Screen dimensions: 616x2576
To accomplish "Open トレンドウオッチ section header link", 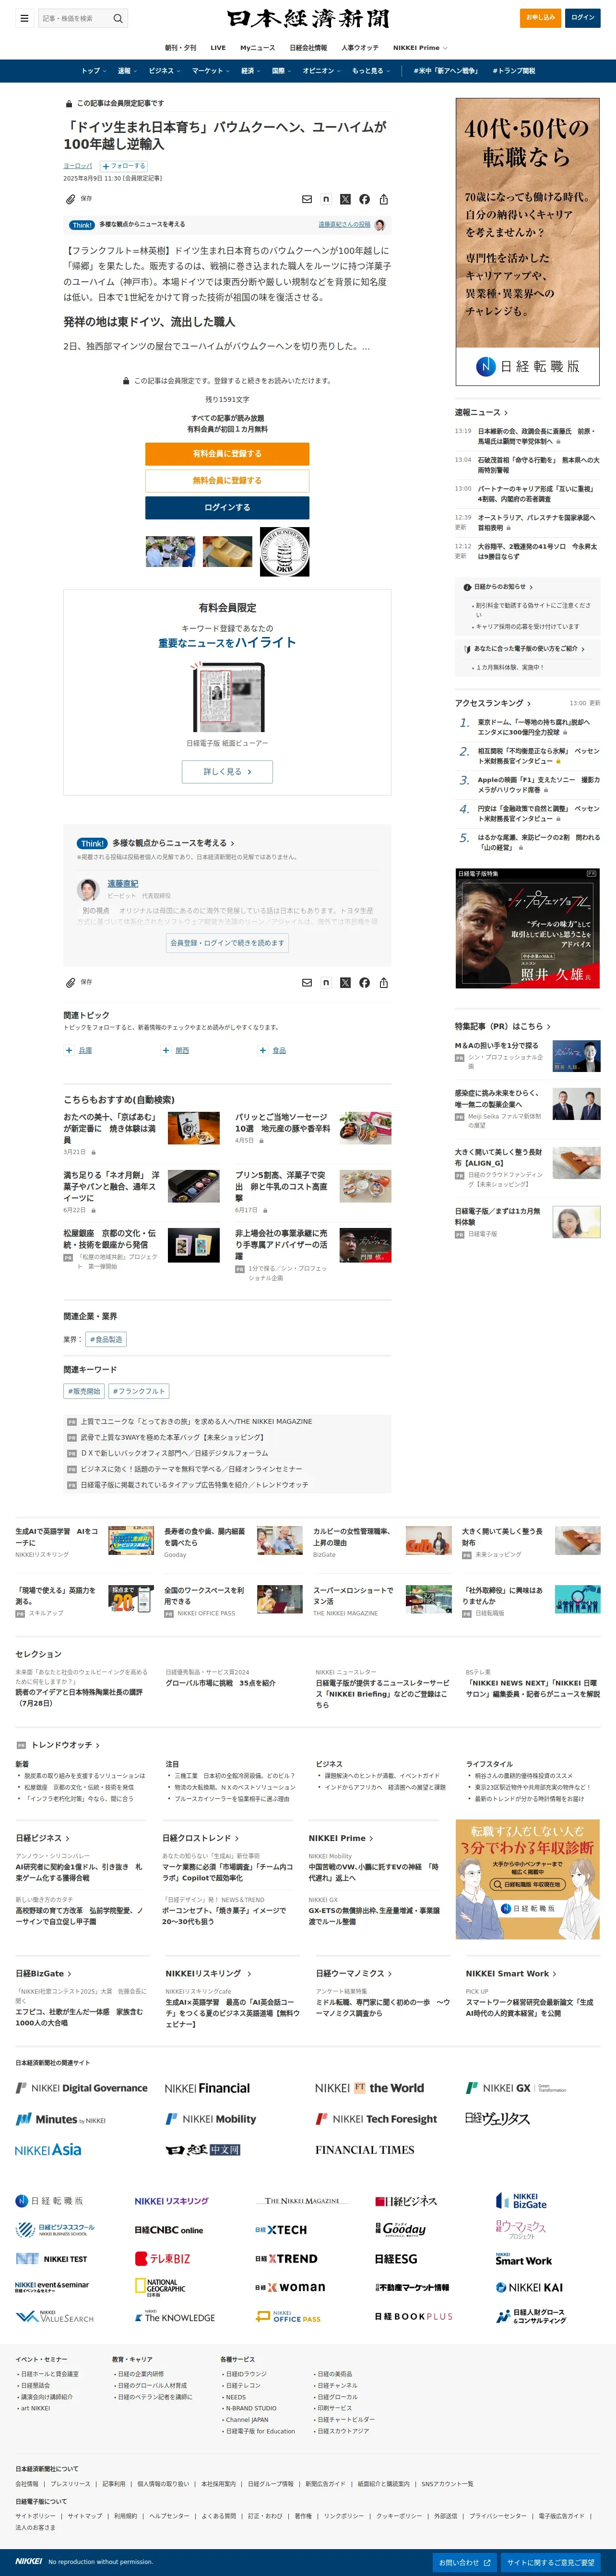I will click(x=65, y=1745).
